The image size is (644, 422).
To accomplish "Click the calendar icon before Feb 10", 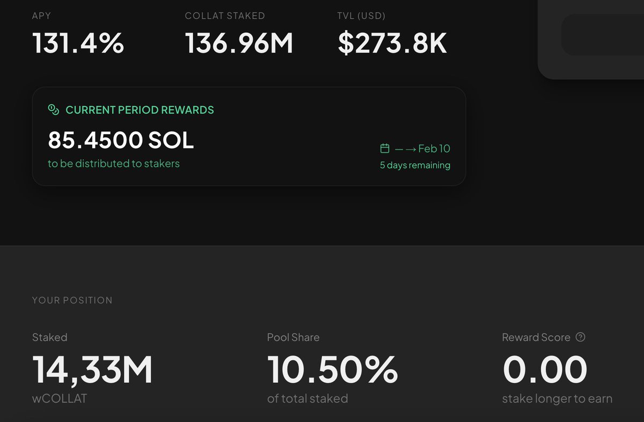I will pyautogui.click(x=385, y=149).
